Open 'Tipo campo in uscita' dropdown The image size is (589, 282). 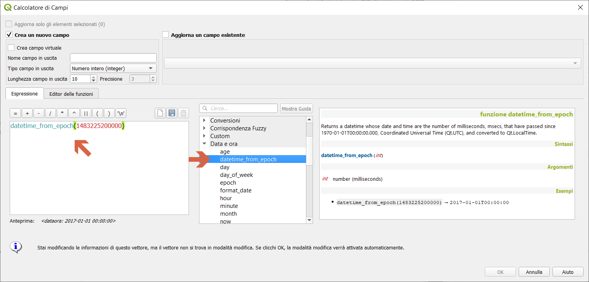coord(113,68)
